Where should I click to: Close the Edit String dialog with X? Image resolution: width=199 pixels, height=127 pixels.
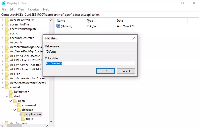[x=134, y=38]
